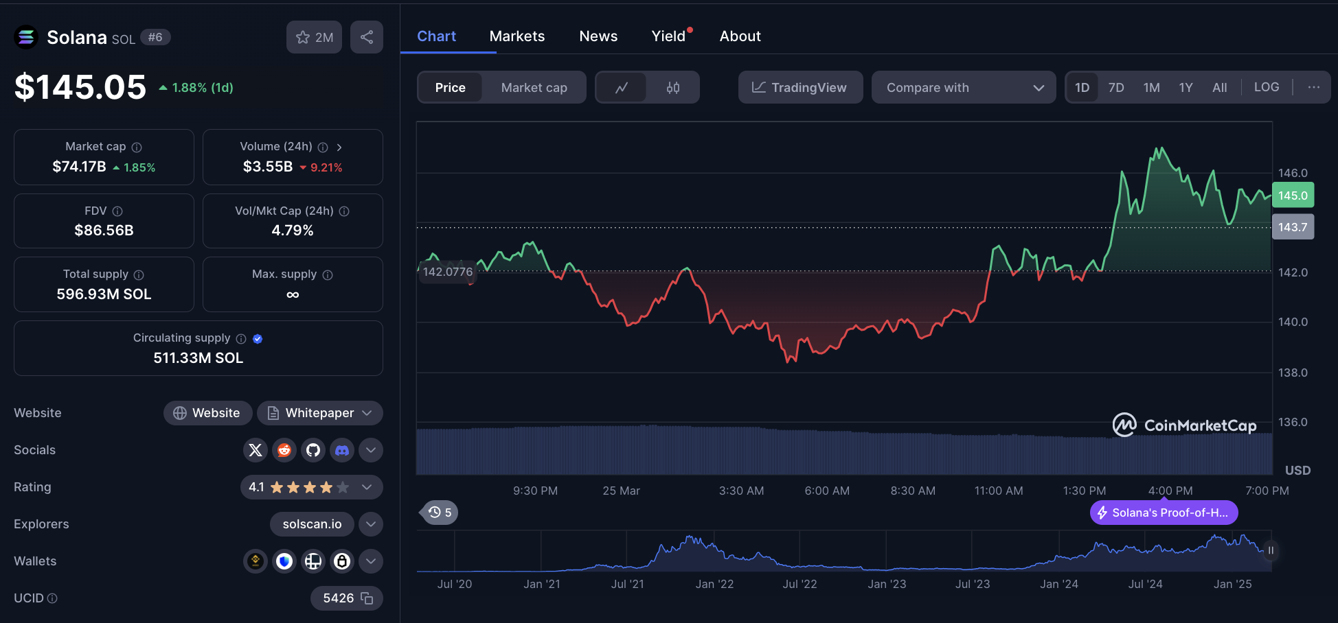
Task: Click the verified circulating supply badge
Action: tap(258, 338)
